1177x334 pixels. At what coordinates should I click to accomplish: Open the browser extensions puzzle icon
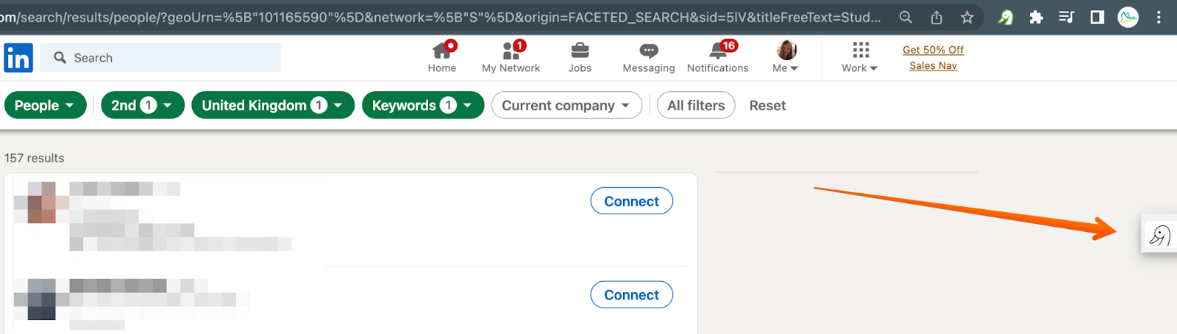pyautogui.click(x=1036, y=17)
